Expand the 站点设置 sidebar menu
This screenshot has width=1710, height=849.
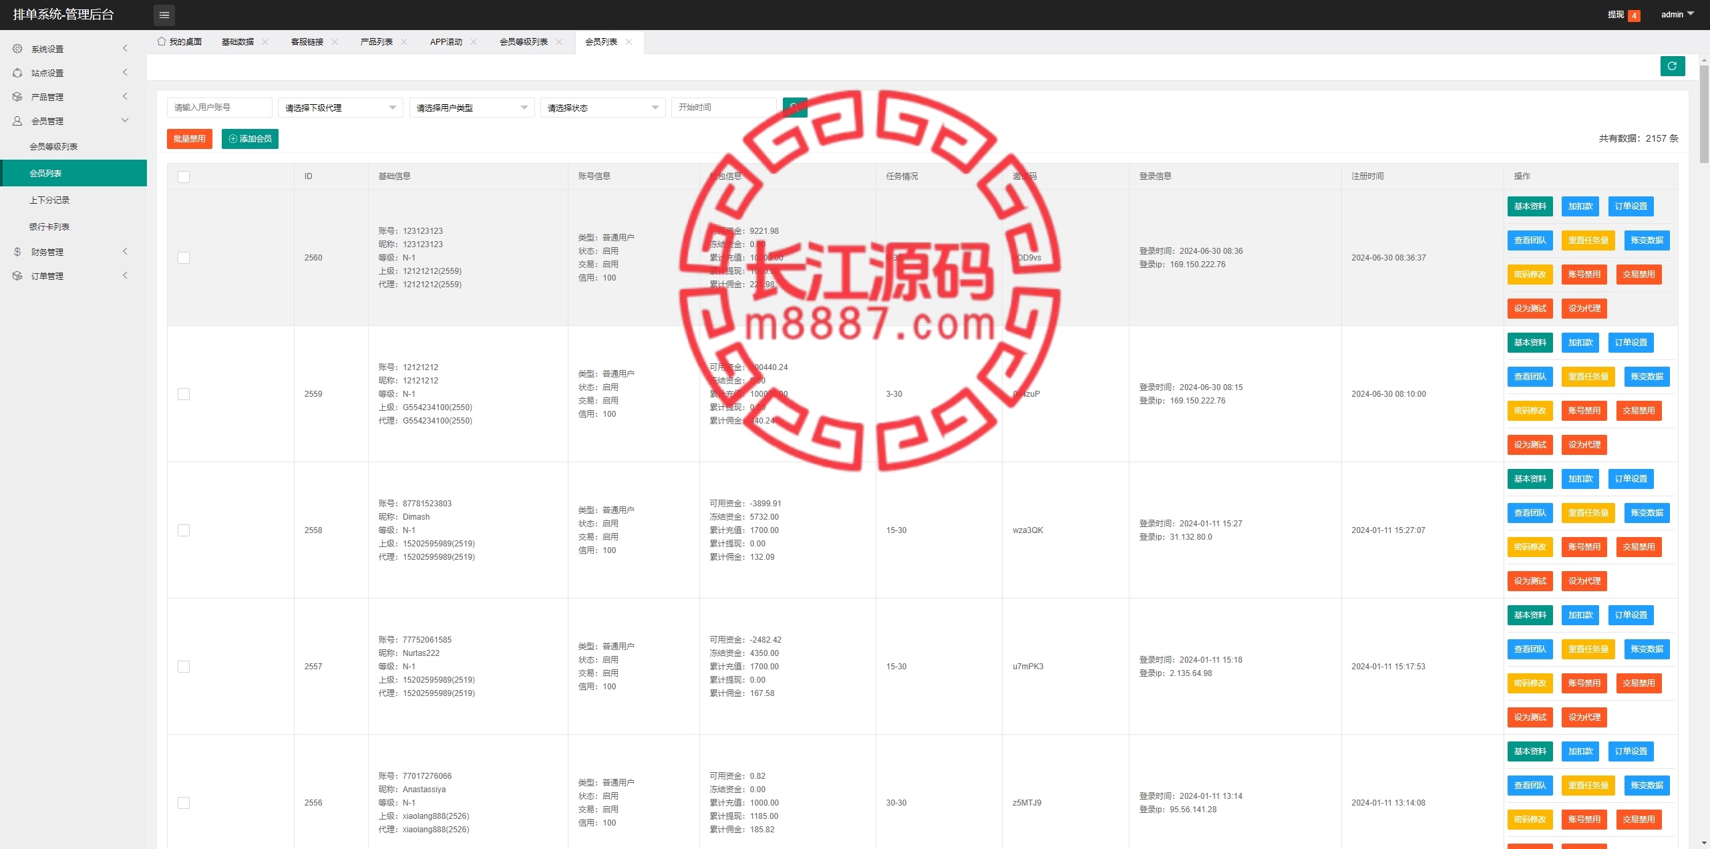73,73
